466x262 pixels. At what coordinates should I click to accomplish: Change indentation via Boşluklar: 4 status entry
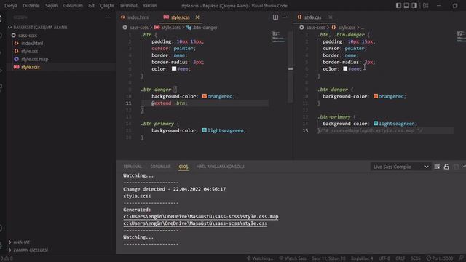click(x=362, y=258)
